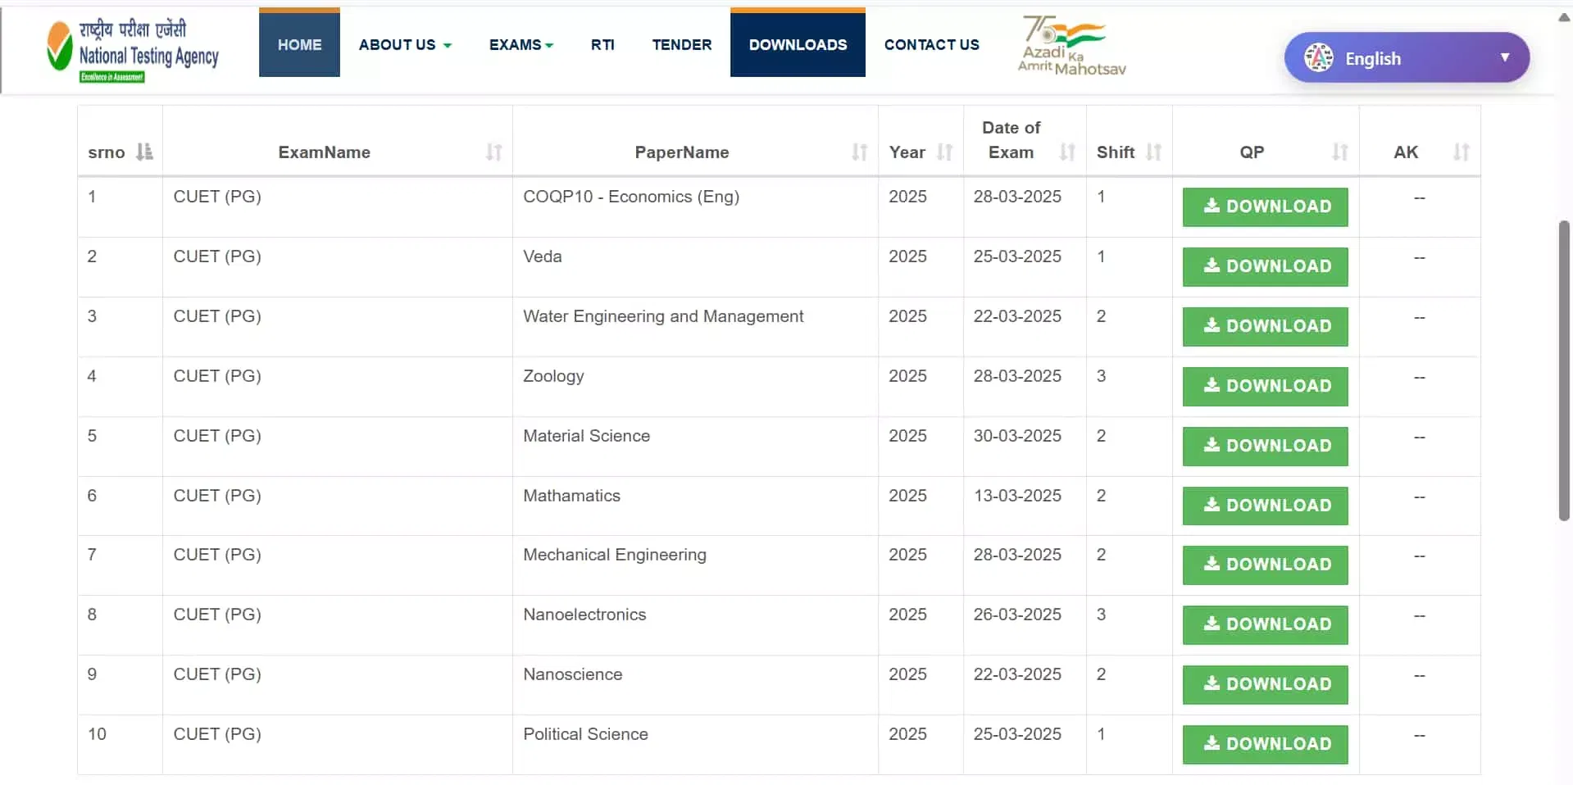Open the Tender menu item
1573x785 pixels.
click(x=681, y=45)
